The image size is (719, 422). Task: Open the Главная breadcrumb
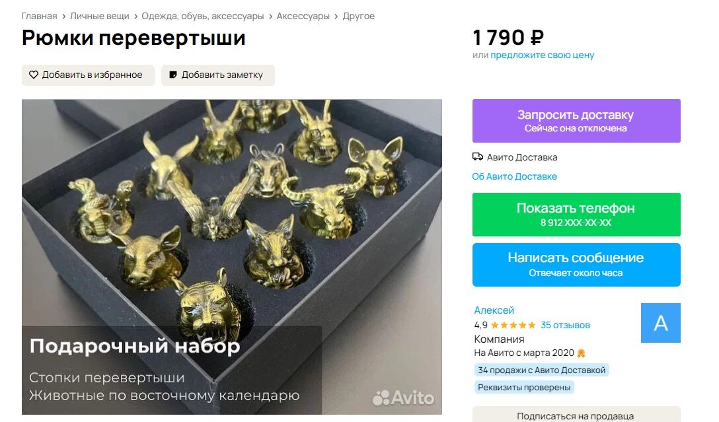click(x=40, y=16)
